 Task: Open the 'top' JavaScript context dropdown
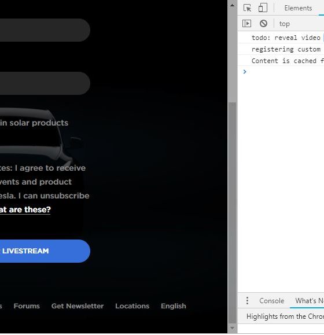[x=285, y=24]
